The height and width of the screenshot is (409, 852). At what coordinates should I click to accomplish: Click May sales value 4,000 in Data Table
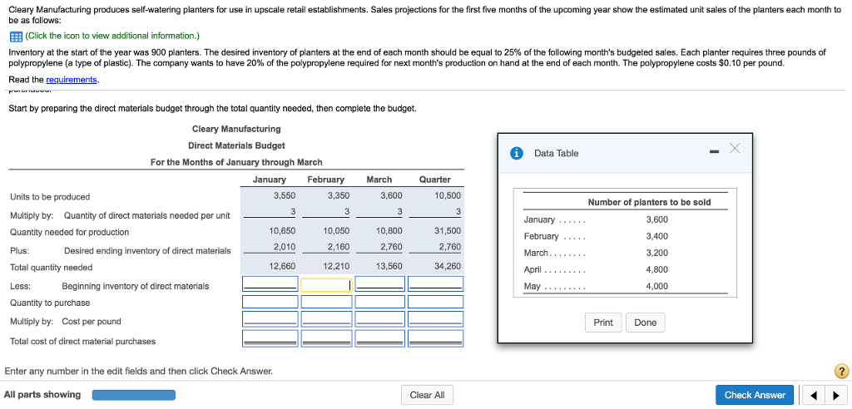(x=657, y=286)
